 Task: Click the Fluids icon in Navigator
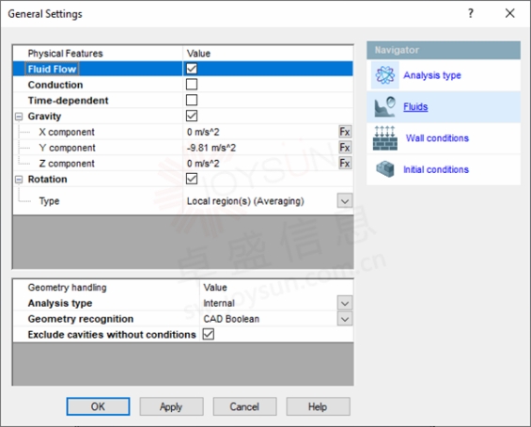(x=385, y=107)
